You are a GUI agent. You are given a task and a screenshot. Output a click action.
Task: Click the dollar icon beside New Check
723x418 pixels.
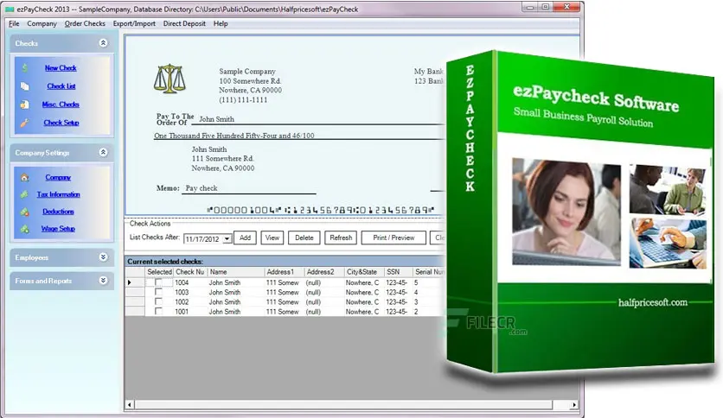point(25,67)
